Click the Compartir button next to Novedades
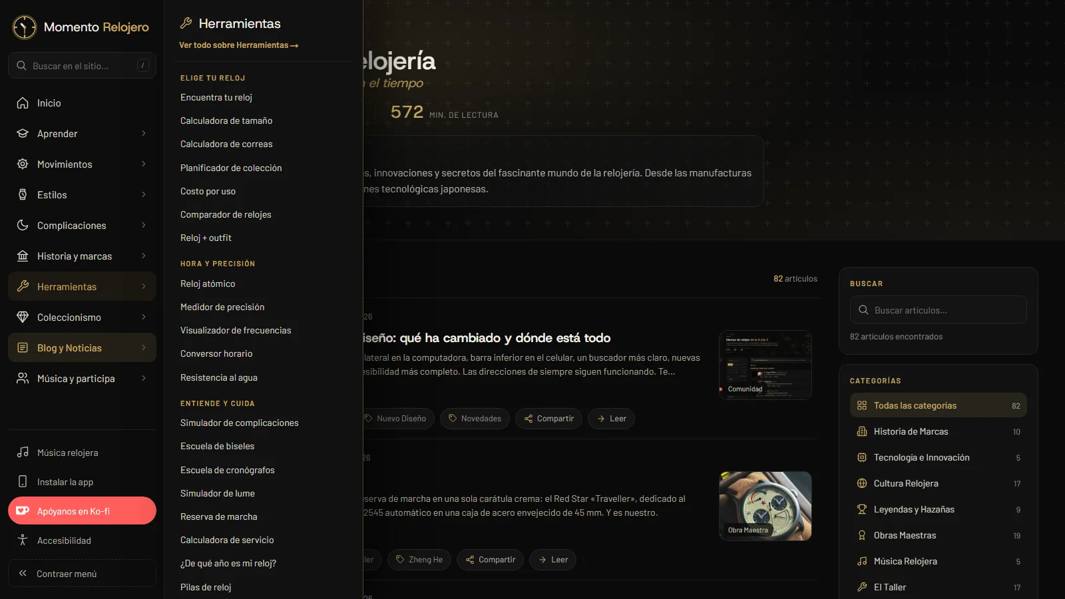Screen dimensions: 1065x599 (x=549, y=419)
